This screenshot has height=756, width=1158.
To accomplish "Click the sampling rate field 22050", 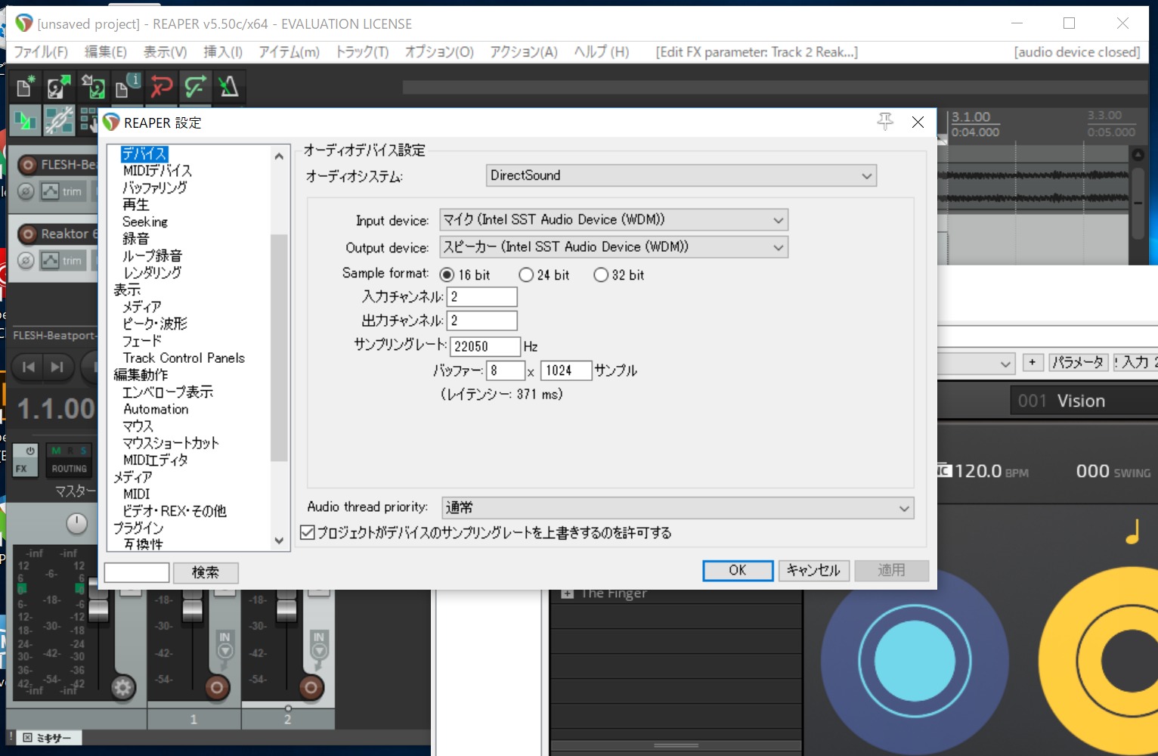I will pos(485,346).
